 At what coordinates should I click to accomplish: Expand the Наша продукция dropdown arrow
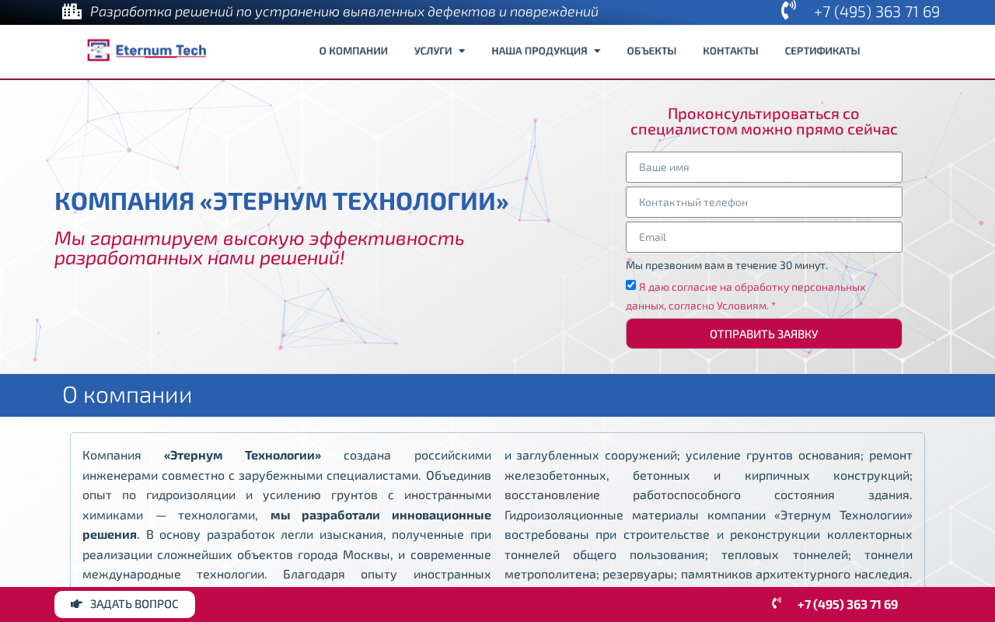click(597, 51)
